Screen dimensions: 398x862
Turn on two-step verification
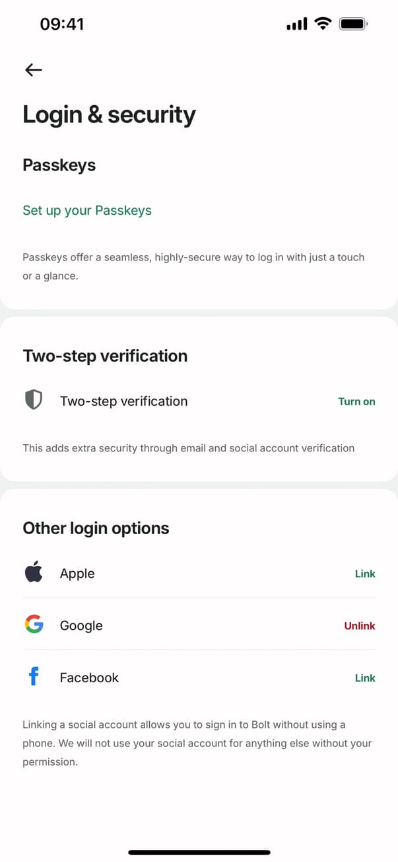point(356,401)
